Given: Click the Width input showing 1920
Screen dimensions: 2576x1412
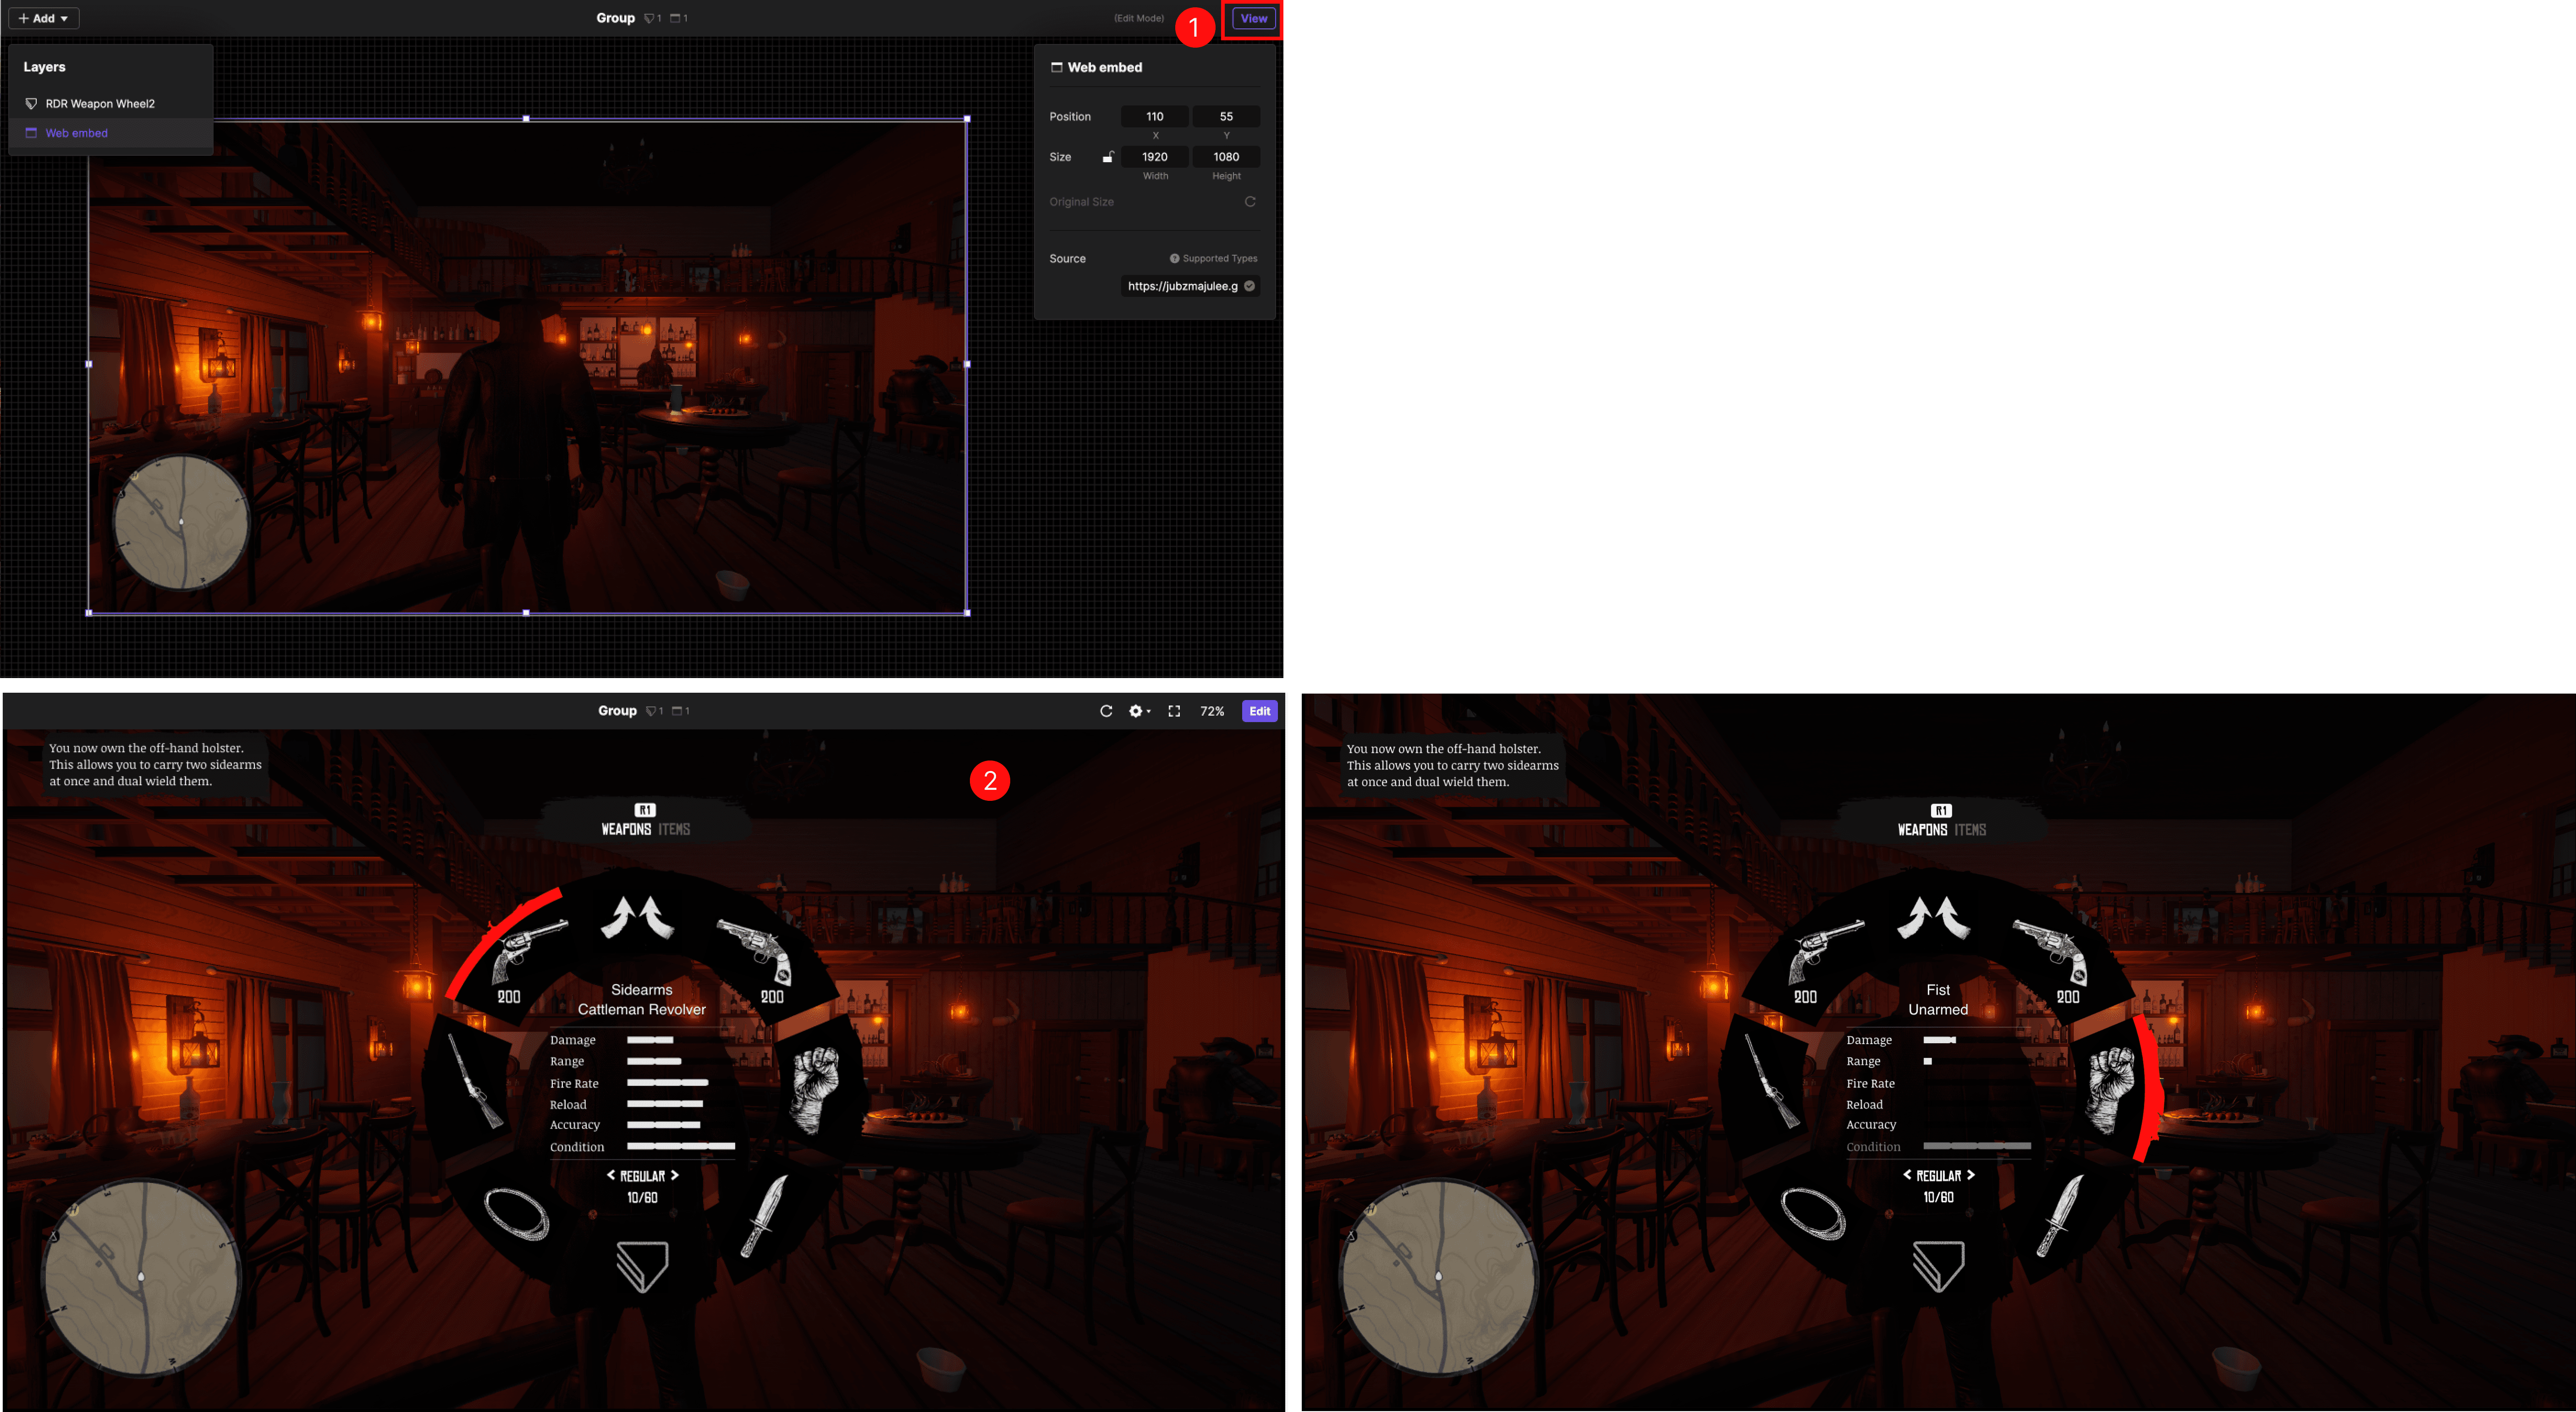Looking at the screenshot, I should point(1154,157).
